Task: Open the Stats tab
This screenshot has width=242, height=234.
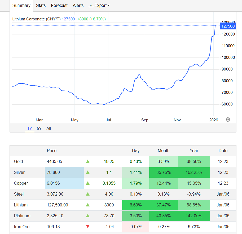Action: point(41,5)
